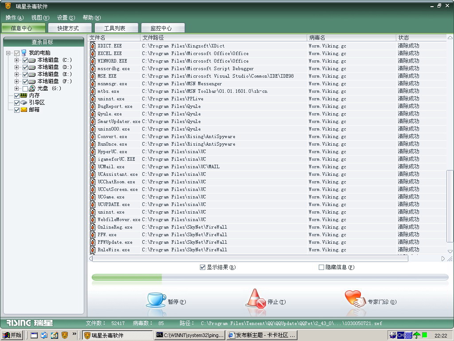454x341 pixels.
Task: Toggle the memory (内存) checkbox
Action: pos(17,96)
